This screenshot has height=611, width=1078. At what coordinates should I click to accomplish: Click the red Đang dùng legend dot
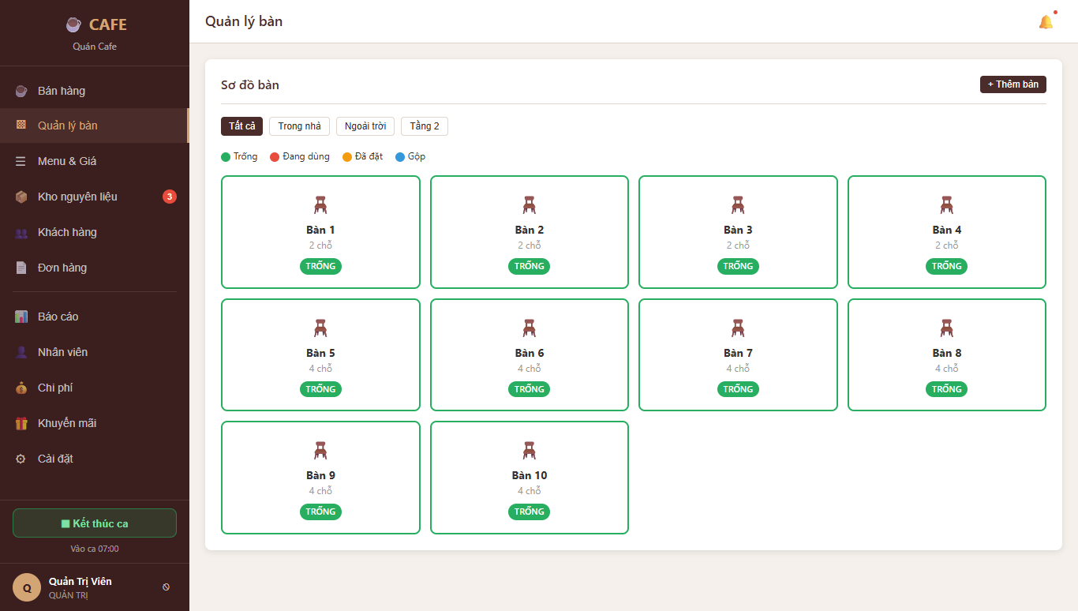tap(275, 157)
